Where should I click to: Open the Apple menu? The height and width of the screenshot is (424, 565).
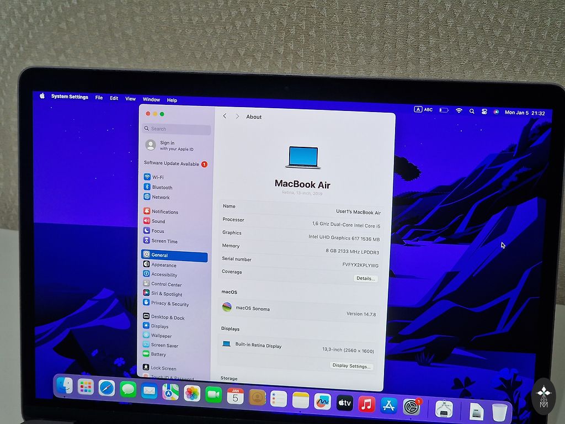[42, 96]
